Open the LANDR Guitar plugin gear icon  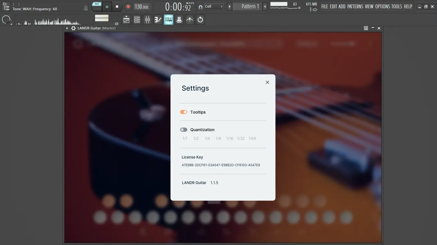click(74, 28)
